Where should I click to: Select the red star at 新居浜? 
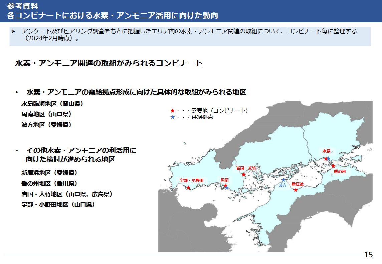point(296,190)
